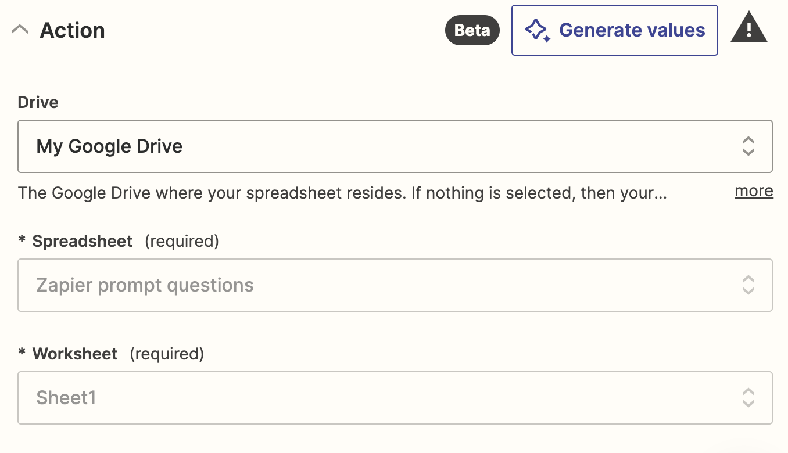Click the required marker beside Spreadsheet
Screen dimensions: 788x453
181,241
